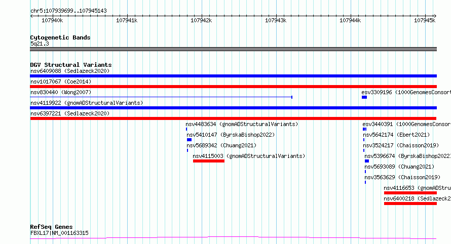Click the small blue block under esv3309196
The height and width of the screenshot is (244, 451).
(x=364, y=97)
